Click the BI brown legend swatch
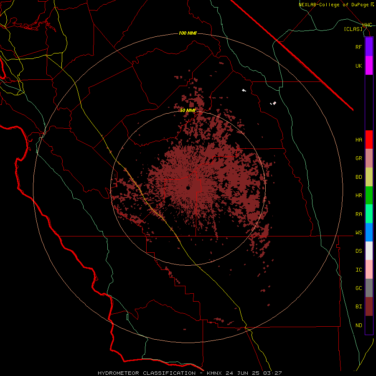This screenshot has height=376, width=376. (369, 307)
